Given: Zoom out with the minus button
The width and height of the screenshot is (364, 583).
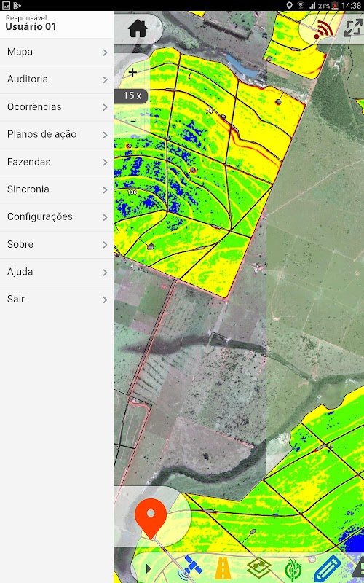Looking at the screenshot, I should (x=133, y=121).
